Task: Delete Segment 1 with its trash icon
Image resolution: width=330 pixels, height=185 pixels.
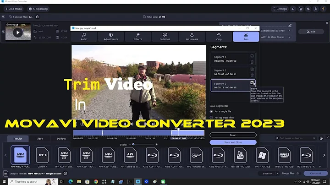Action: 252,62
